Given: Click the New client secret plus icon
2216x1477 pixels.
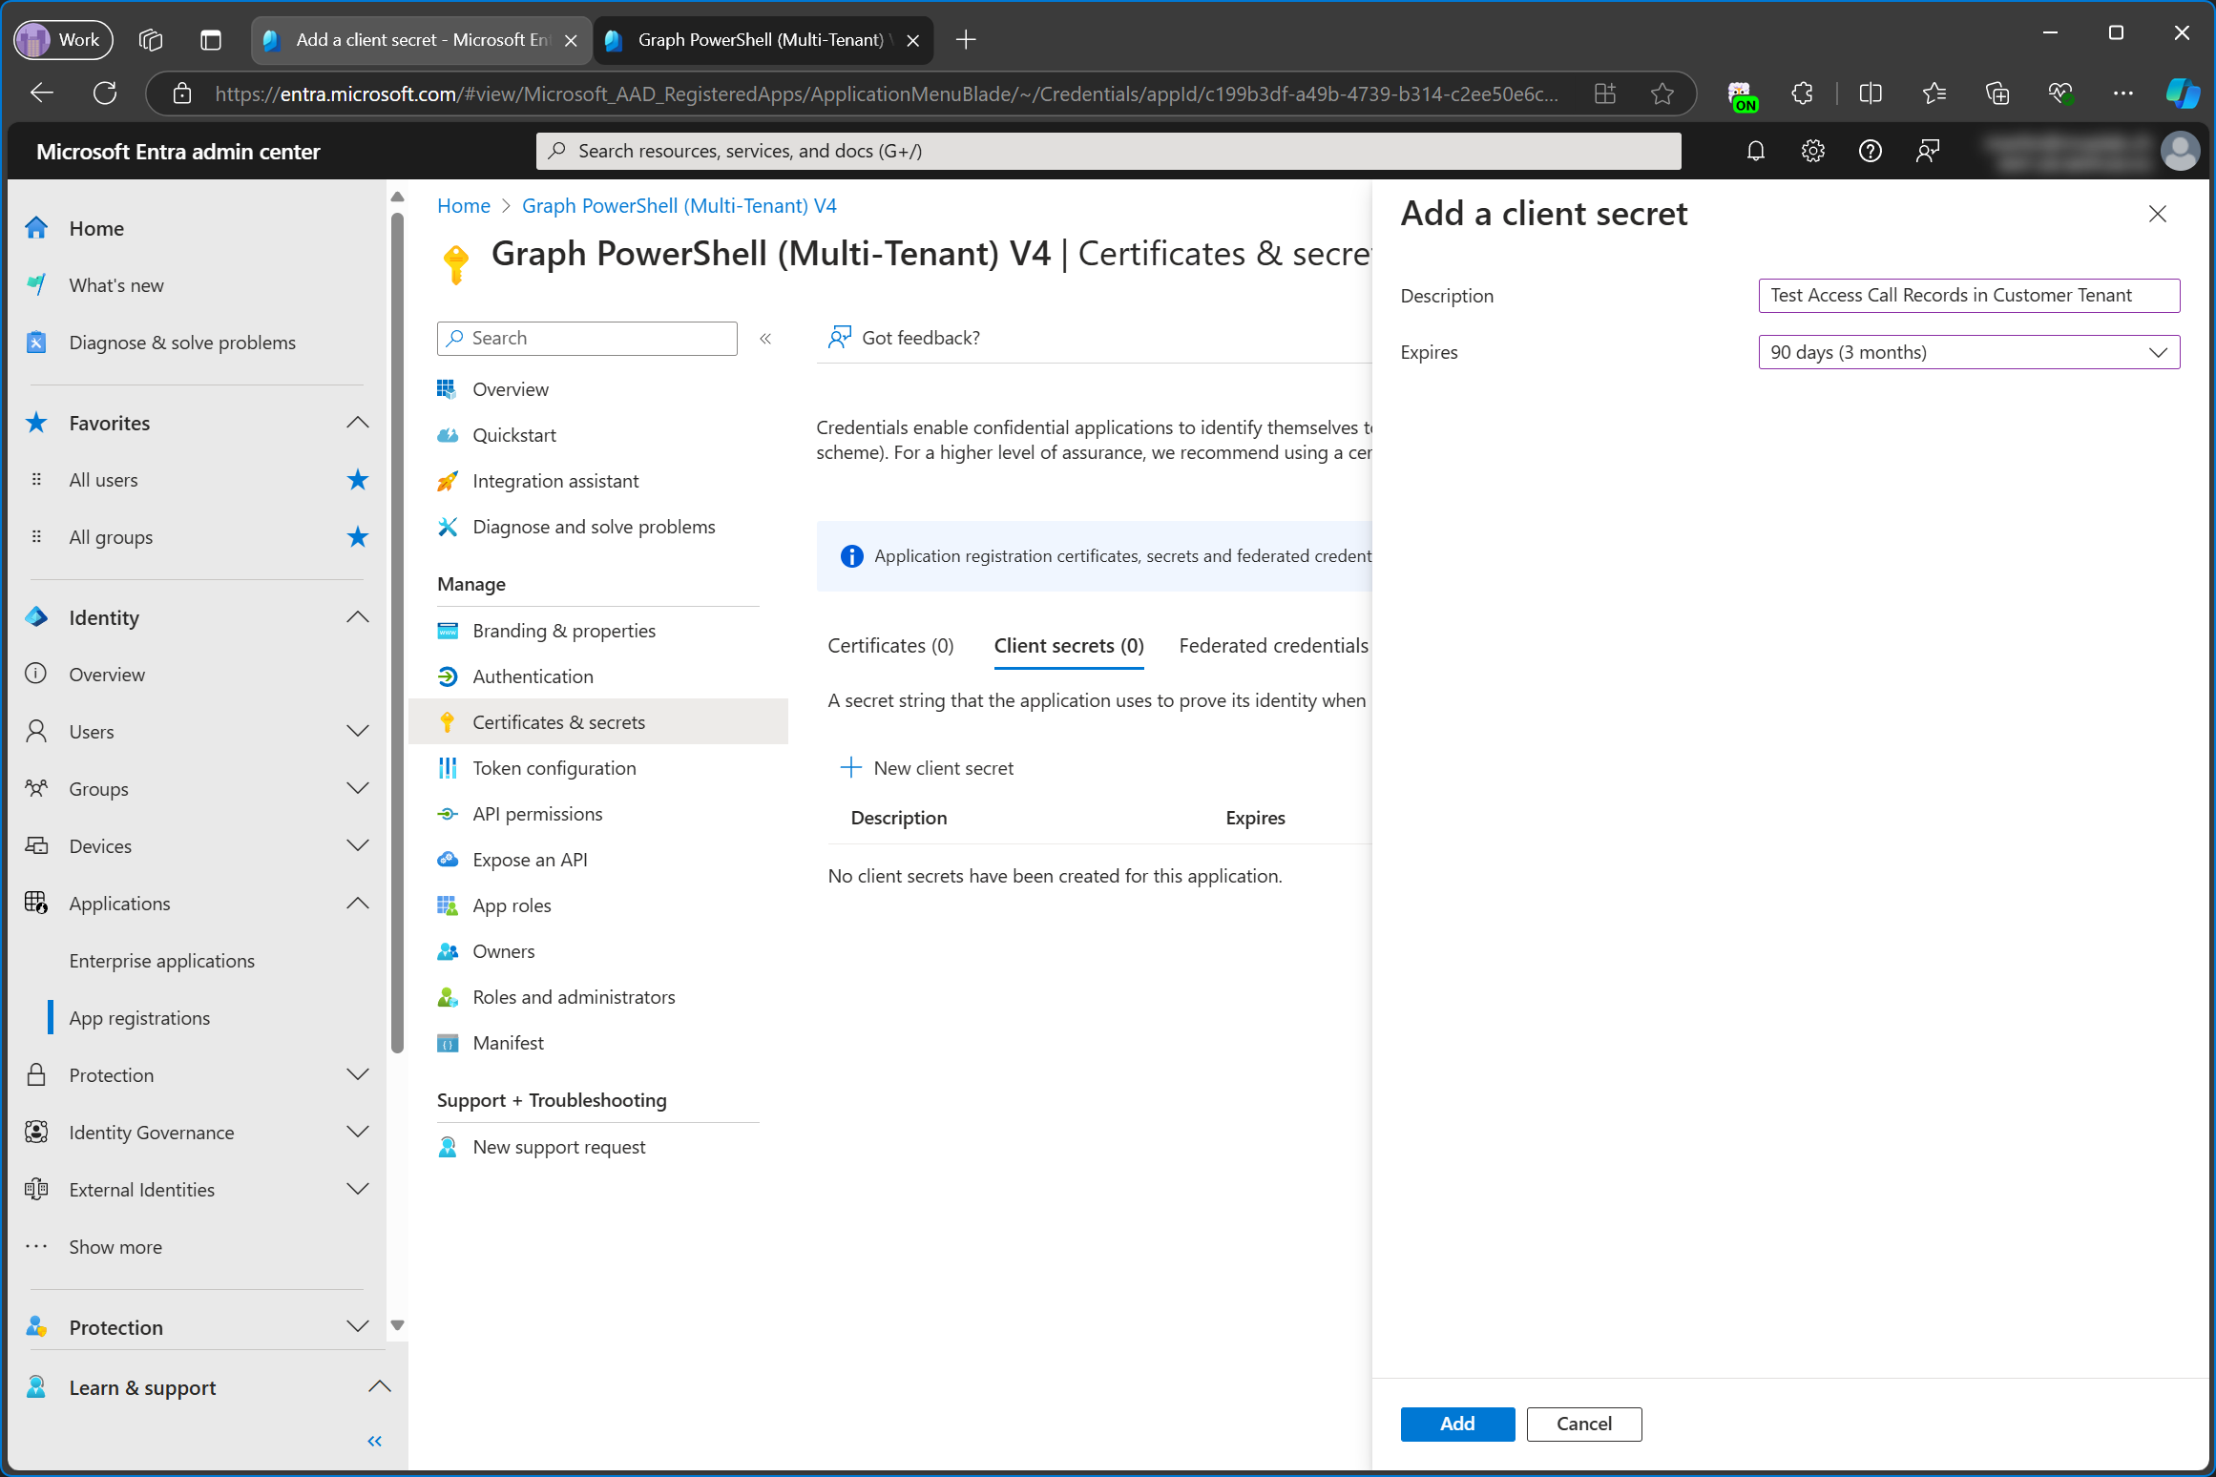Looking at the screenshot, I should point(849,768).
